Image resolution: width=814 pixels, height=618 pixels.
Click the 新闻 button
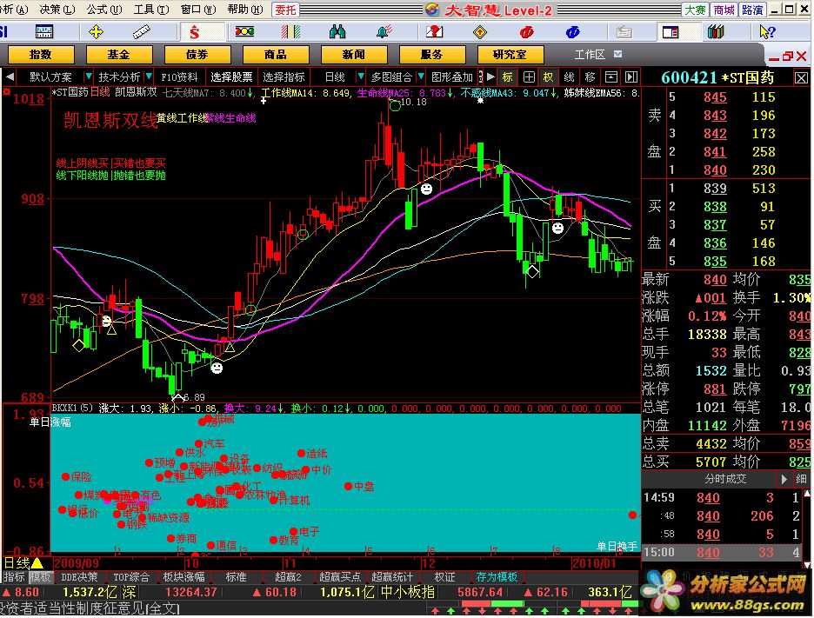click(x=354, y=55)
